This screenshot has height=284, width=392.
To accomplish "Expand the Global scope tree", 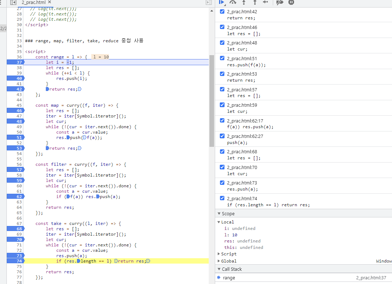I will [219, 261].
